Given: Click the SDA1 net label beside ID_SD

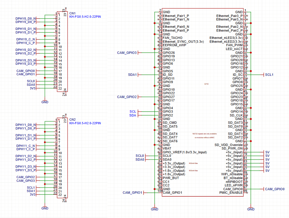Looking at the screenshot, I should [x=132, y=75].
